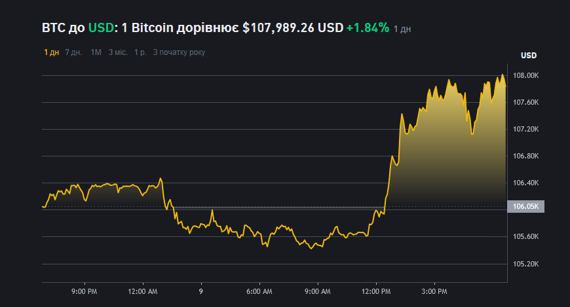
Task: Click the 9:00 PM time axis label
Action: pyautogui.click(x=85, y=291)
